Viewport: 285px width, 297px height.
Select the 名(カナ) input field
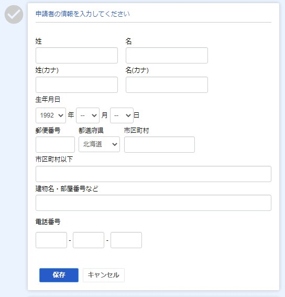[167, 84]
